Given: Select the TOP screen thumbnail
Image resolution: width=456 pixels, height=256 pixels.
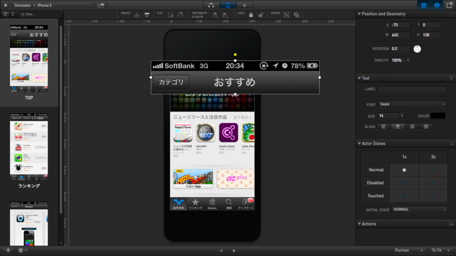Looking at the screenshot, I should pyautogui.click(x=29, y=59).
